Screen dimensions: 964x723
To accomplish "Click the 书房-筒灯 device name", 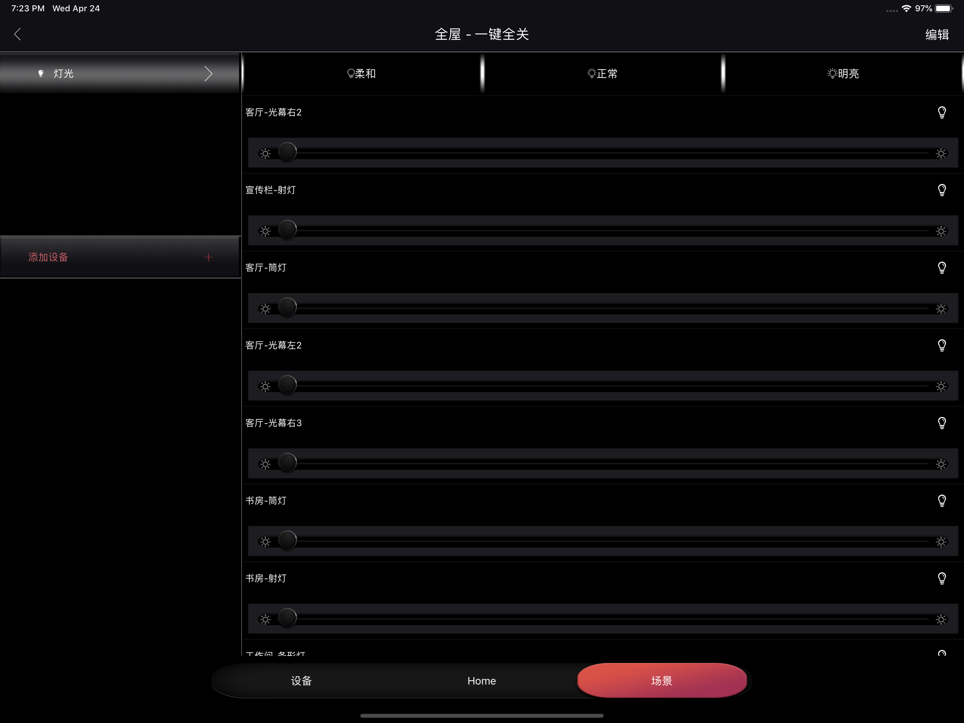I will tap(266, 501).
